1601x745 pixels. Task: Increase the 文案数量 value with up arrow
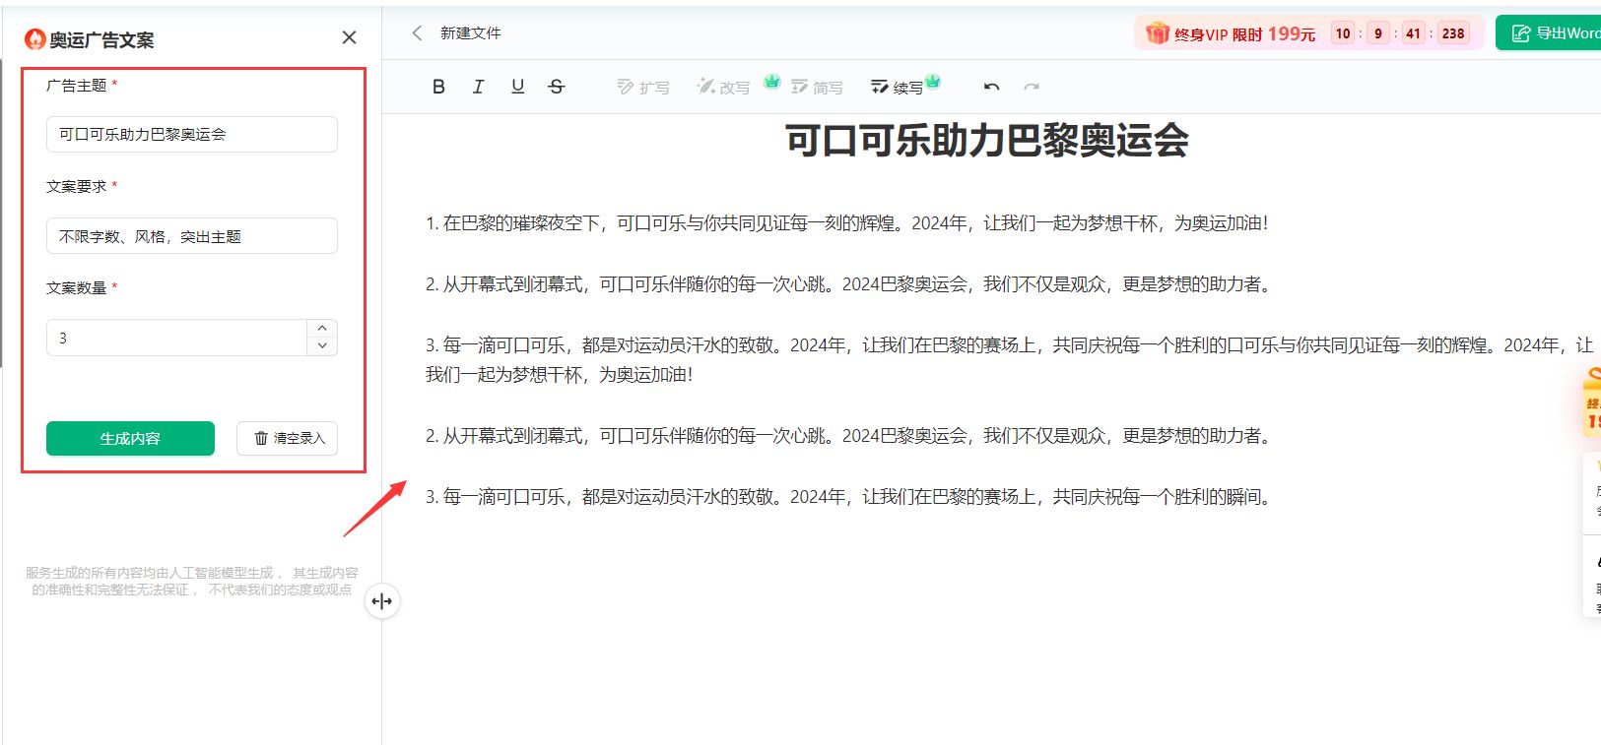click(x=322, y=329)
